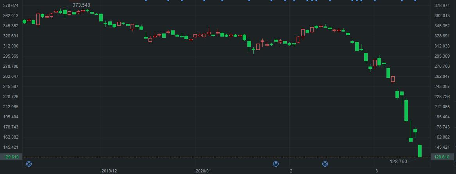The image size is (456, 174).
Task: Click 145.421 on the right price axis
Action: pyautogui.click(x=442, y=148)
